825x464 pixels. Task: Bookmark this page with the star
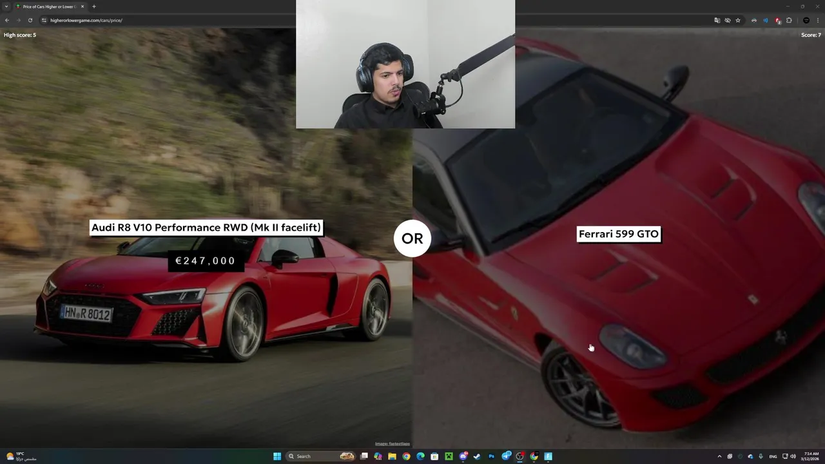(738, 20)
